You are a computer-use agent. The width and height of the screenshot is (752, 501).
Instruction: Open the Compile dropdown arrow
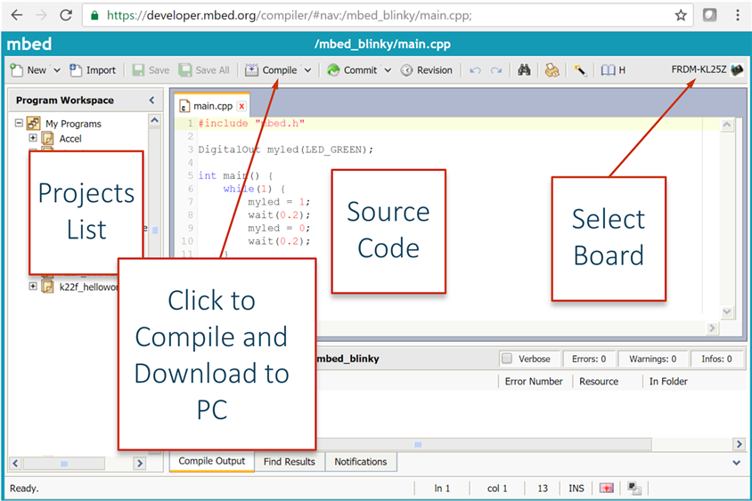308,70
